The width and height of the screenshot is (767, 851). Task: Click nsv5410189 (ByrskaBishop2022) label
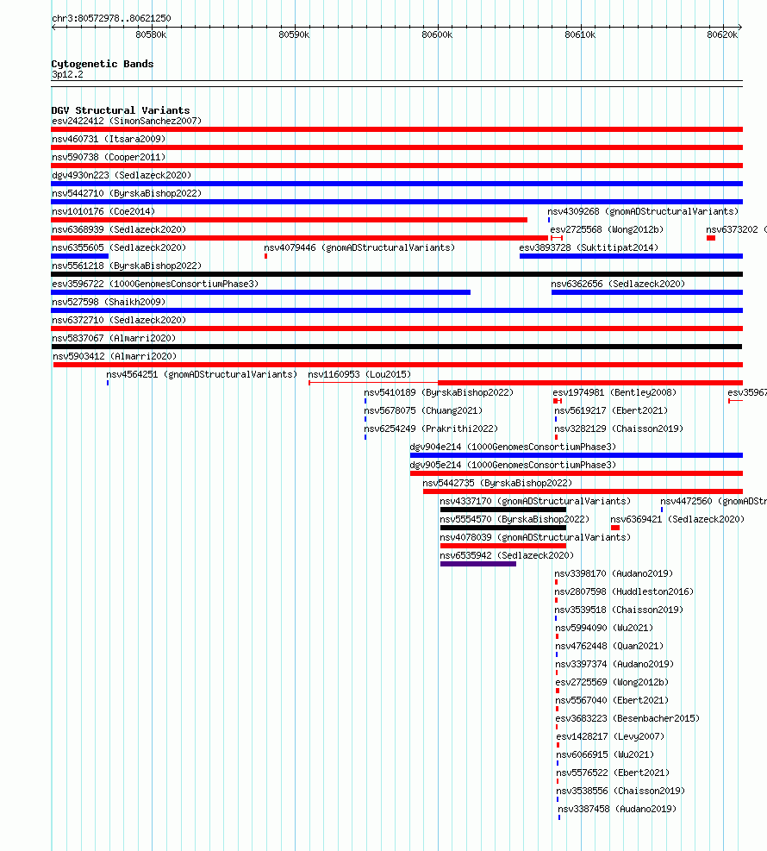439,392
